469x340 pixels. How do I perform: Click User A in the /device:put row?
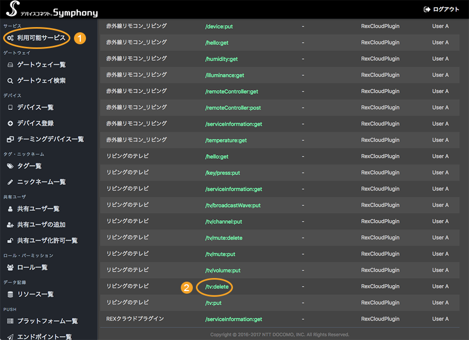click(440, 26)
